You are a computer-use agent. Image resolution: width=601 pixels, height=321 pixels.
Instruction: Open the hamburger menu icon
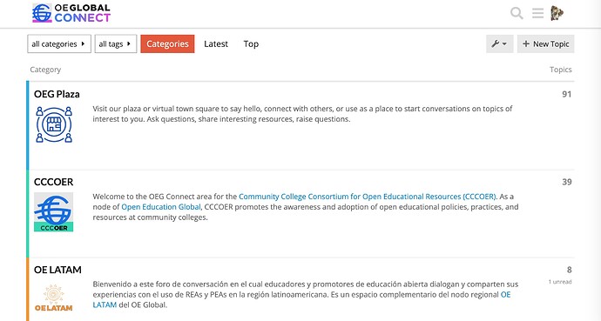pyautogui.click(x=537, y=13)
